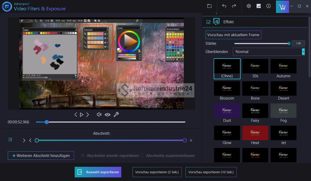311x181 pixels.
Task: Click the Auswahl exportieren button
Action: [x=98, y=172]
